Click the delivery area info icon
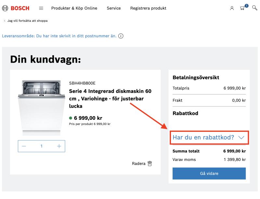The image size is (260, 199). (x=121, y=36)
